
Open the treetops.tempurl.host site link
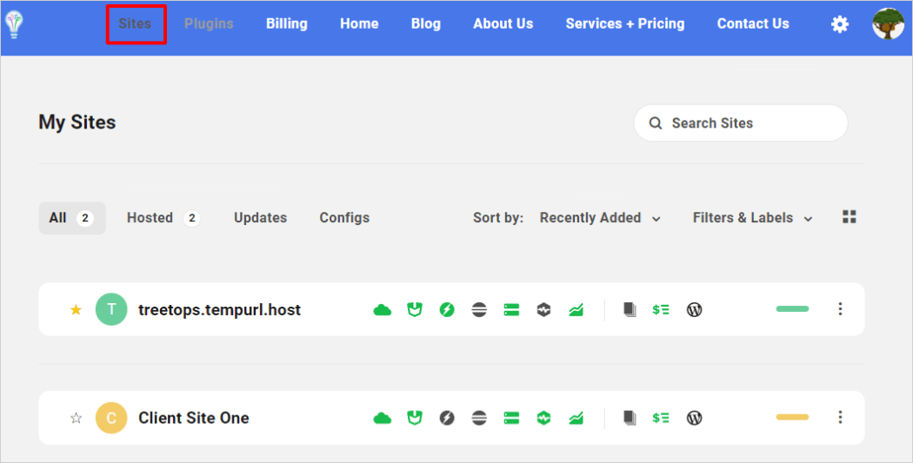point(219,309)
